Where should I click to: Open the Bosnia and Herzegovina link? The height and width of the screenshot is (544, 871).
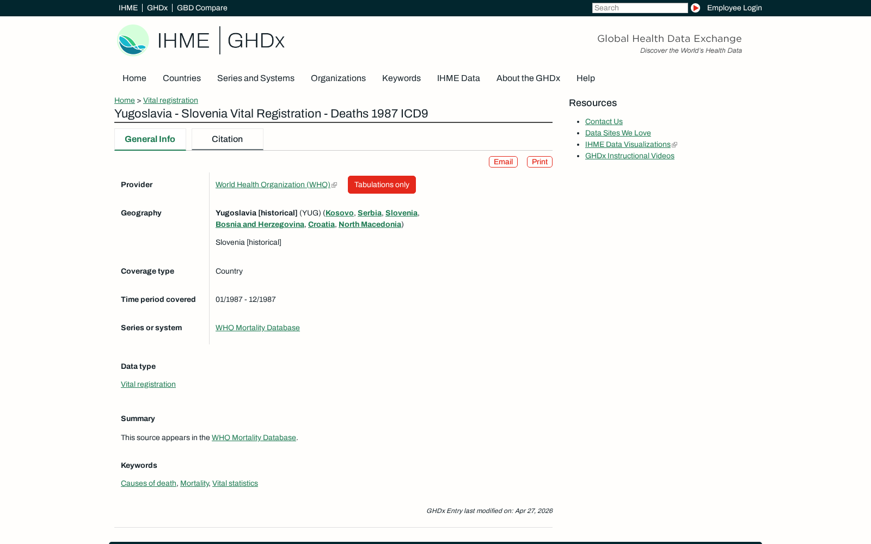(260, 225)
